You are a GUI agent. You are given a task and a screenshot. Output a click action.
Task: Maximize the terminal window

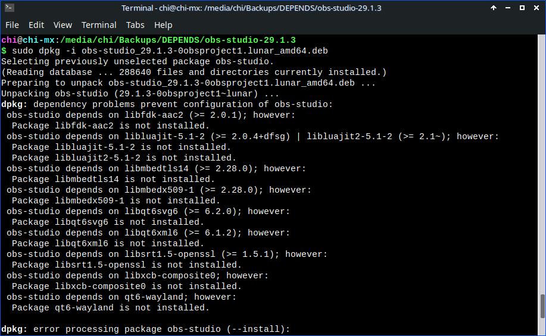[x=522, y=8]
